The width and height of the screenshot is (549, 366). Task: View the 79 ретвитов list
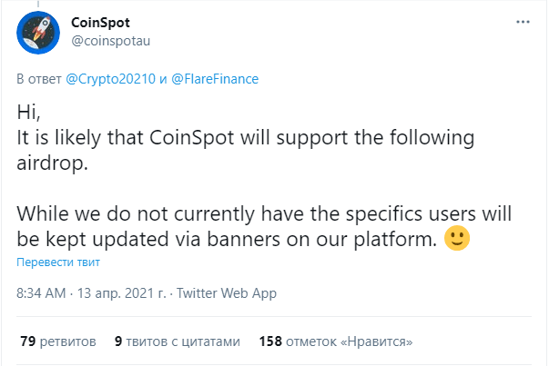58,341
